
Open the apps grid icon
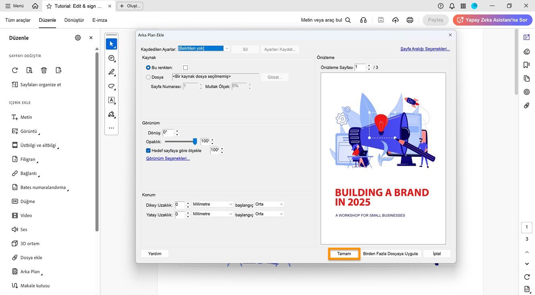click(463, 6)
